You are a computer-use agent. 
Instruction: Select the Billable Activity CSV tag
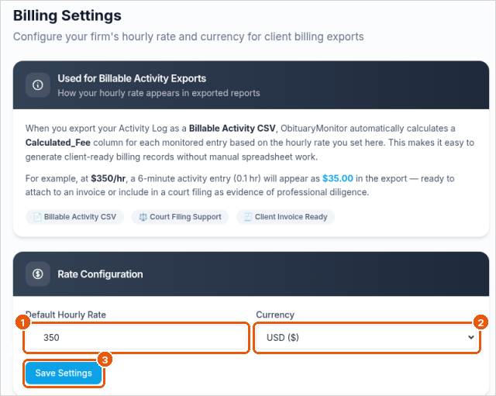pos(74,217)
